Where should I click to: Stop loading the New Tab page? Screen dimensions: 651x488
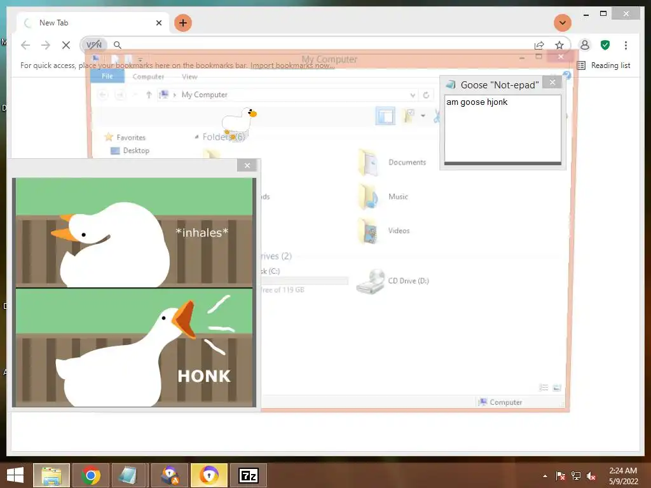[66, 45]
